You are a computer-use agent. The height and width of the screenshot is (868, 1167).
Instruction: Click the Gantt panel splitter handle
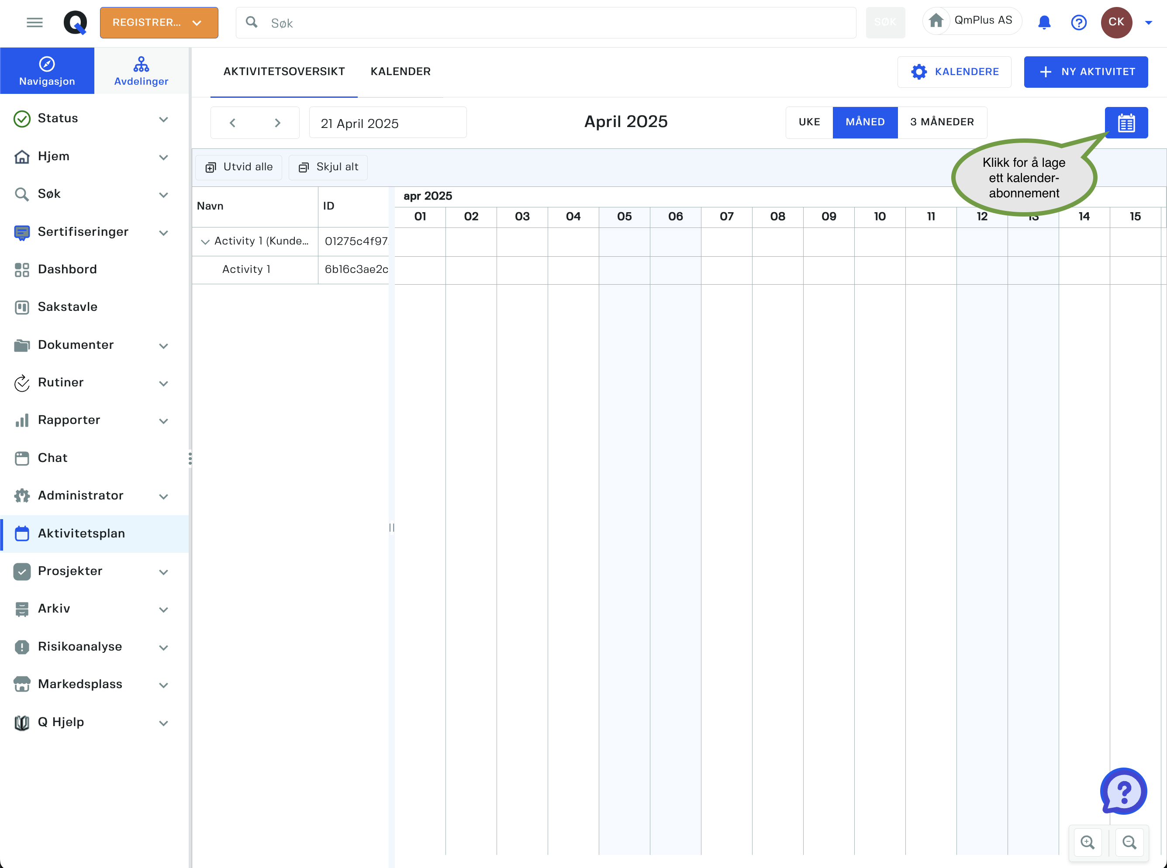tap(391, 527)
